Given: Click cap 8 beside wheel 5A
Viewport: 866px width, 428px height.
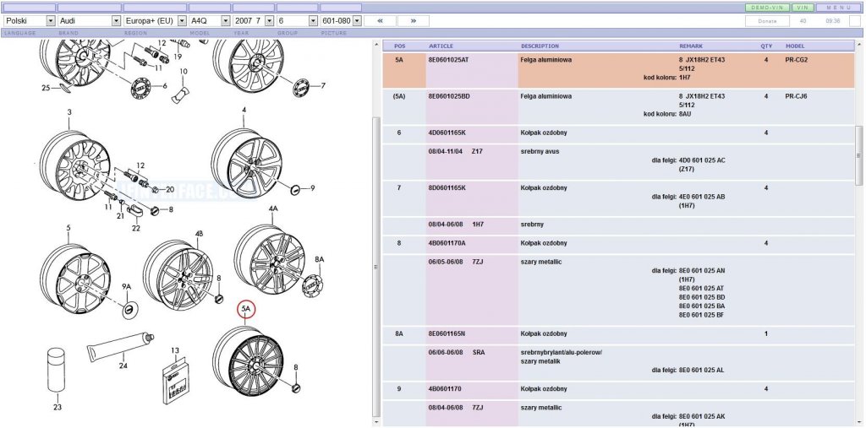Looking at the screenshot, I should tap(295, 387).
